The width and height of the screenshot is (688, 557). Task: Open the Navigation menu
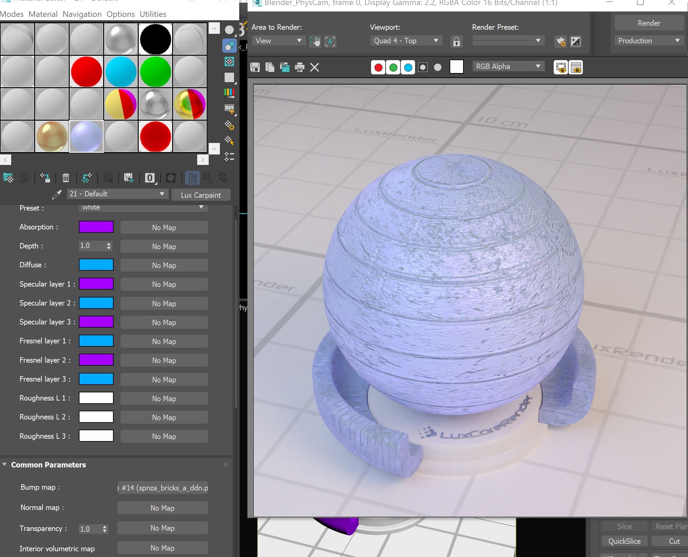click(x=82, y=14)
